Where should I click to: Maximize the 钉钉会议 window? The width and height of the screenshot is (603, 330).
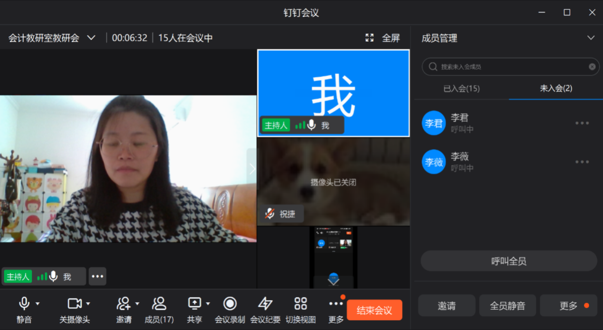[x=567, y=13]
